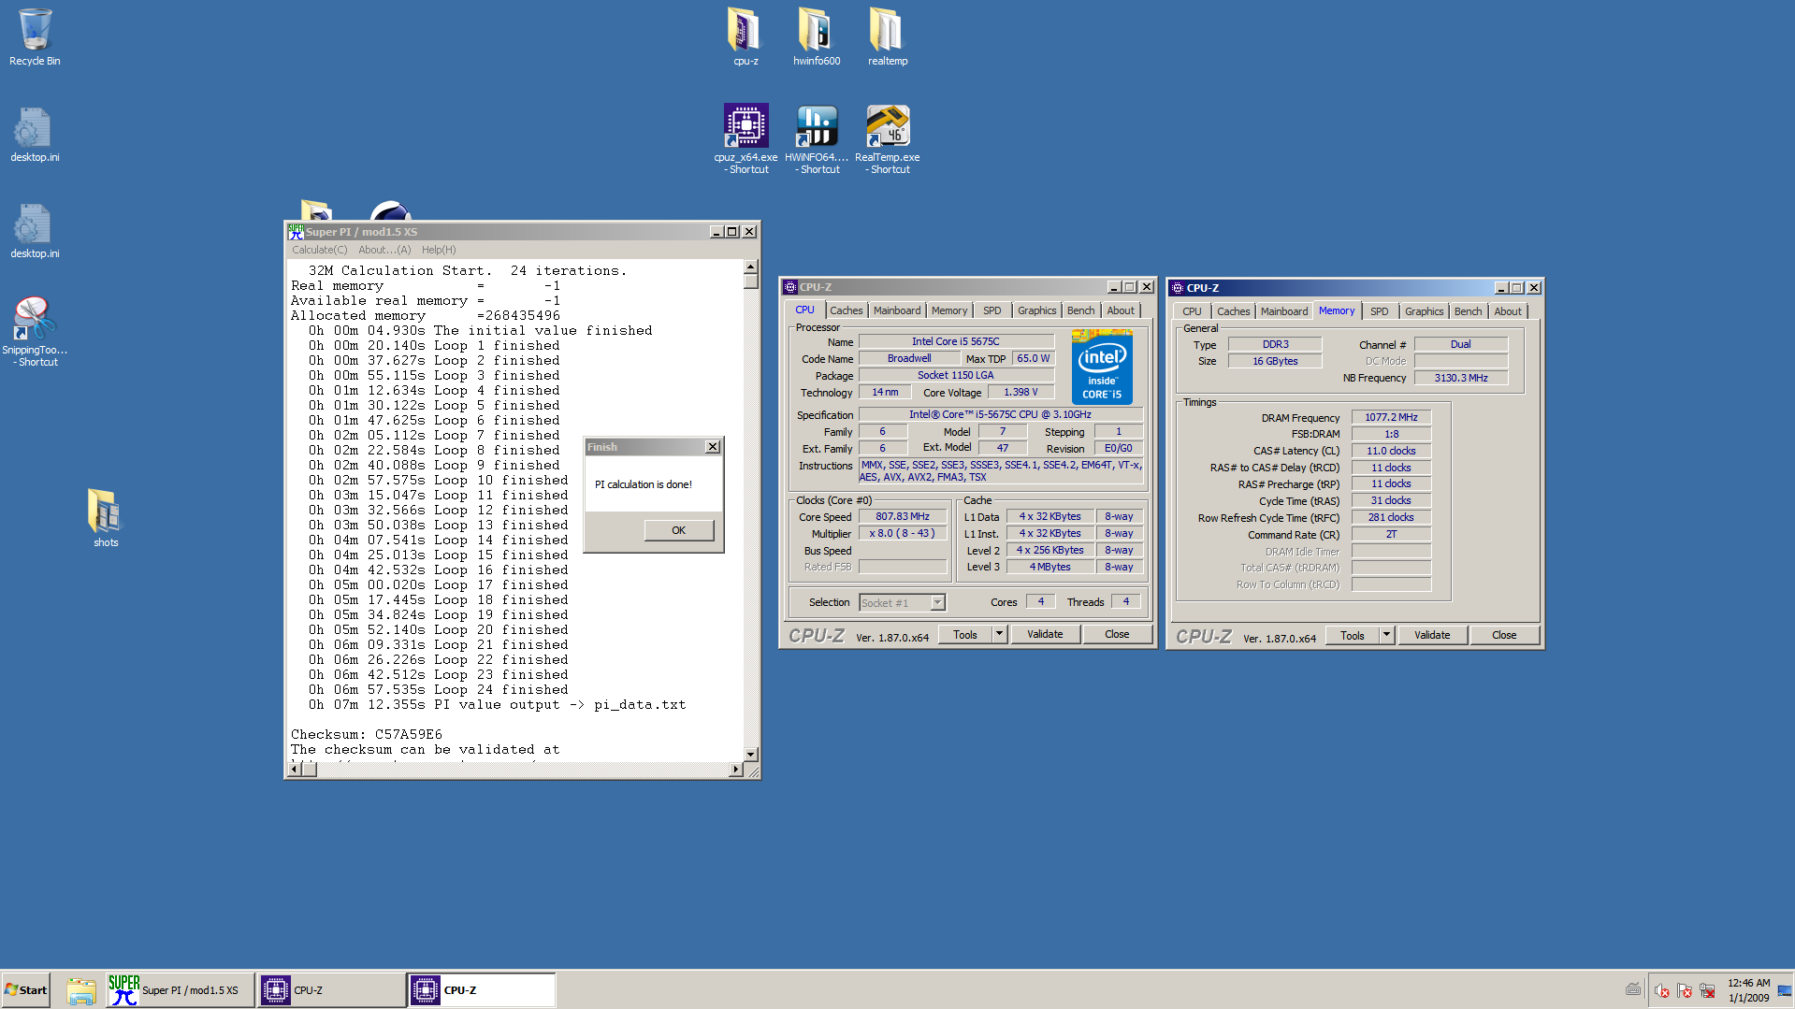Viewport: 1795px width, 1009px height.
Task: Open Help(H) menu in Super PI
Action: click(x=439, y=250)
